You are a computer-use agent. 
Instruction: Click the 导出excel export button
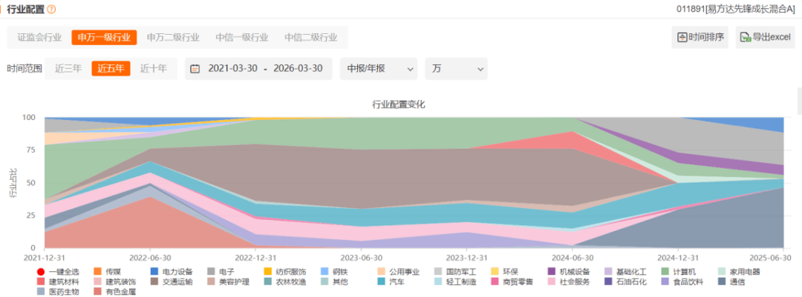point(764,37)
